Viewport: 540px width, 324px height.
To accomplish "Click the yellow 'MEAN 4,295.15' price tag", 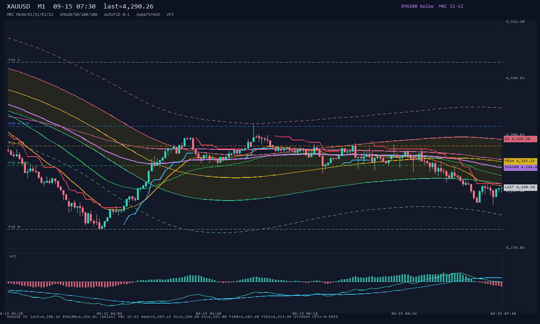I will 520,161.
